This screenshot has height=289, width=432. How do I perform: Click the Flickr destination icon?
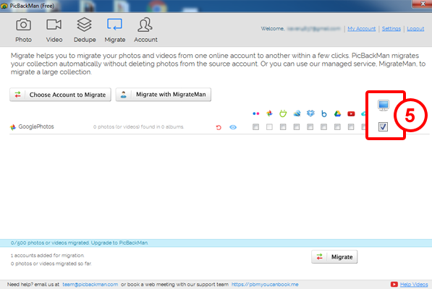(255, 113)
